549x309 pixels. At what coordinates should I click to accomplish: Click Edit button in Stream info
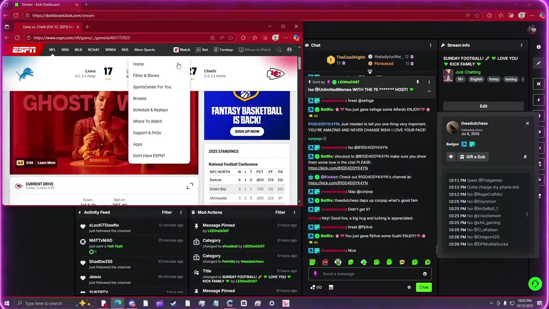coord(483,106)
